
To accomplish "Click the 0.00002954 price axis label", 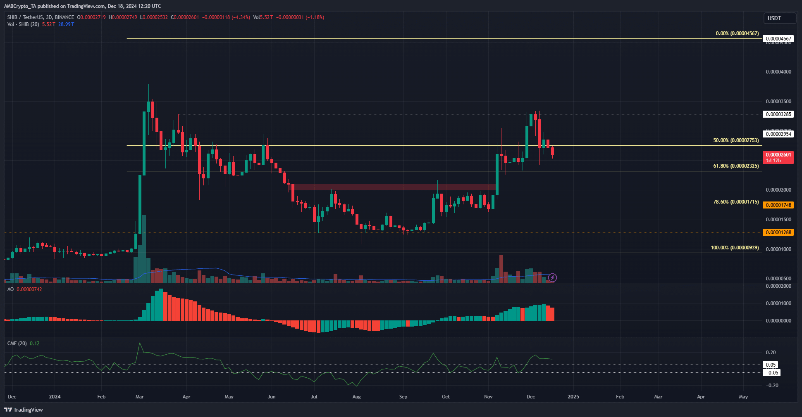I will [778, 134].
